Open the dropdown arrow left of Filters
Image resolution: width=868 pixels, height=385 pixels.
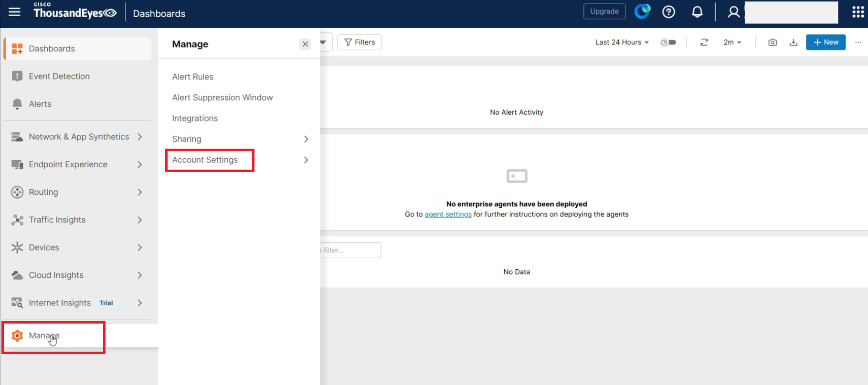click(x=324, y=42)
